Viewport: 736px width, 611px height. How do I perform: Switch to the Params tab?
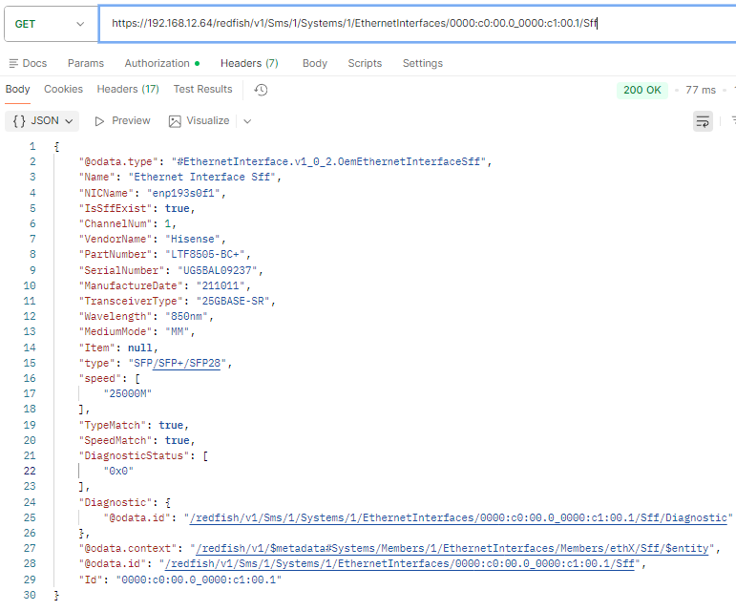86,63
